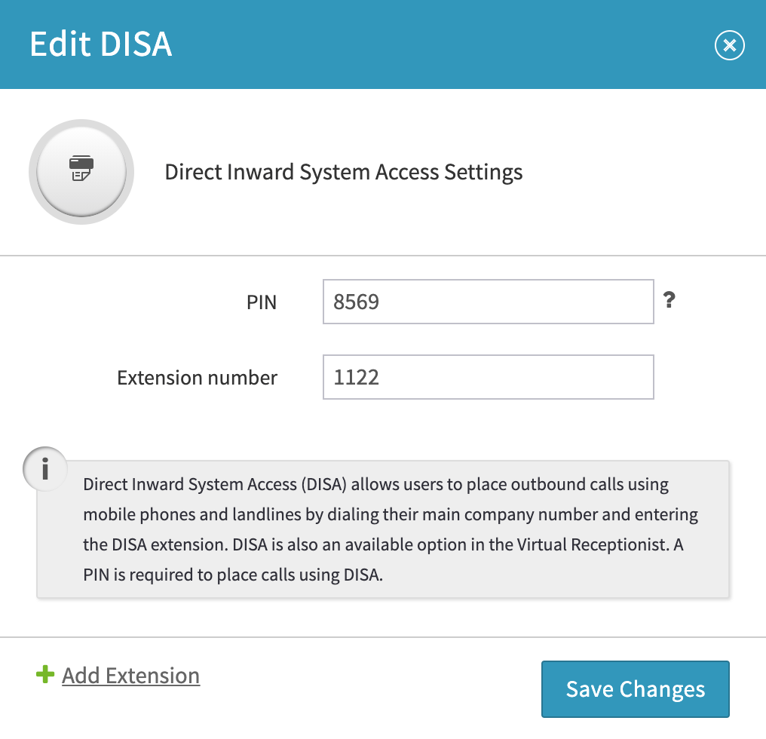Click the round DISA phone icon button
This screenshot has height=739, width=766.
81,172
